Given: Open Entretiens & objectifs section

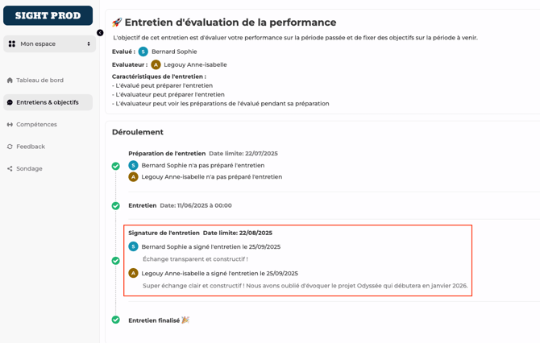Looking at the screenshot, I should 48,102.
